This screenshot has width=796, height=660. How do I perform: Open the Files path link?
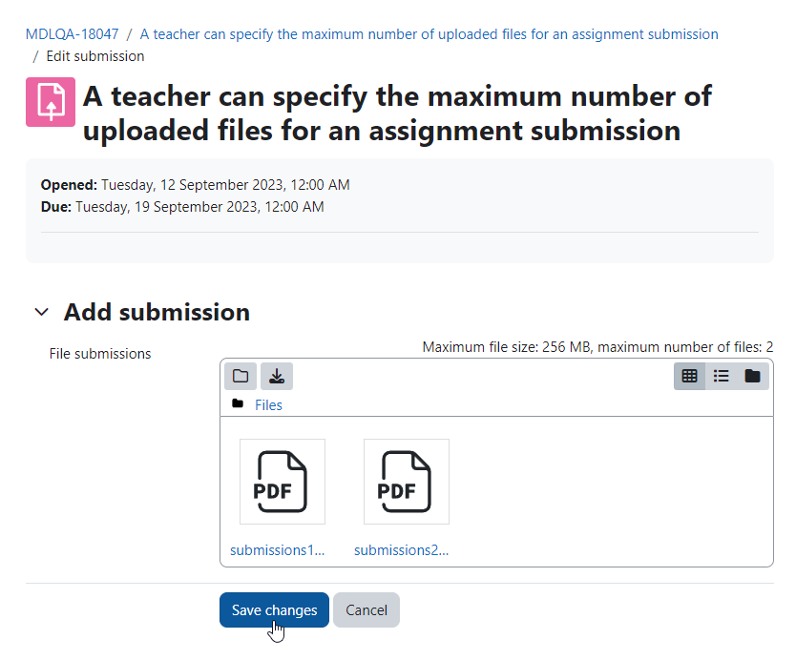click(x=268, y=404)
